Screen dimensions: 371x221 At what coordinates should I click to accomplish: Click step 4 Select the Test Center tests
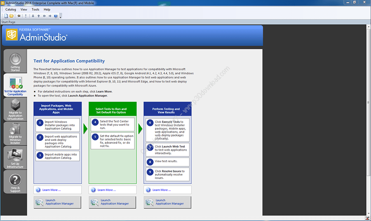click(x=113, y=124)
